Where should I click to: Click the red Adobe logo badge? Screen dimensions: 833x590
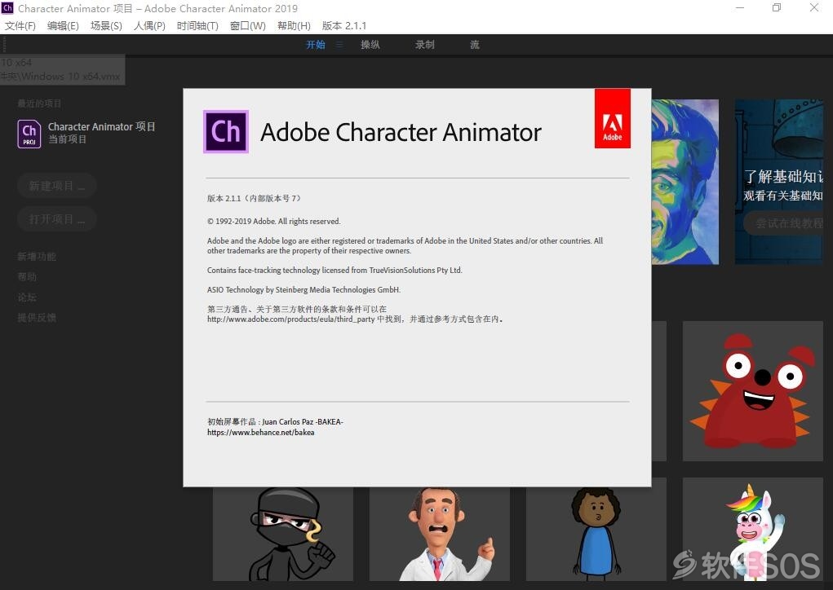click(x=613, y=118)
